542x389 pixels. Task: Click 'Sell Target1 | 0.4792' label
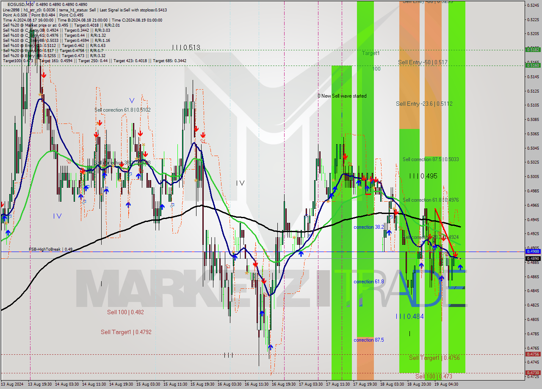point(126,332)
